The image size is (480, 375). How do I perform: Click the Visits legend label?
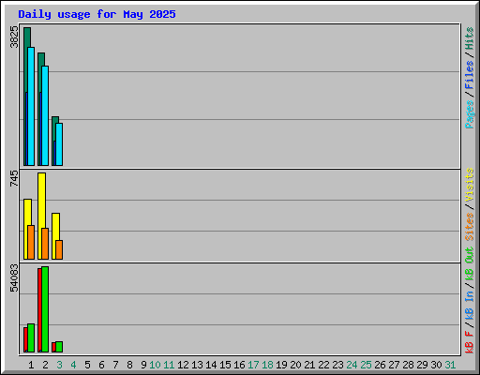[469, 186]
